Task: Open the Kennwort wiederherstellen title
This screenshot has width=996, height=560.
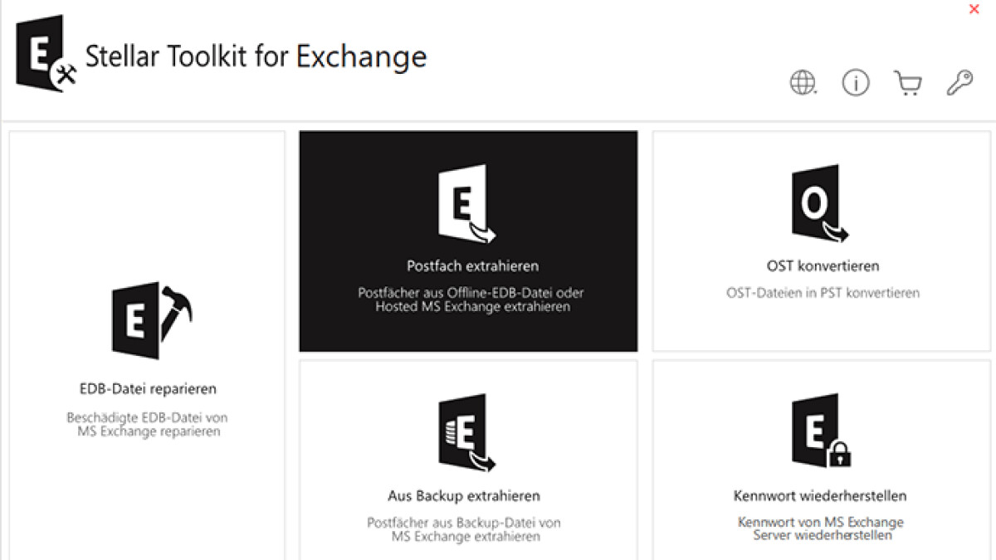Action: tap(820, 496)
